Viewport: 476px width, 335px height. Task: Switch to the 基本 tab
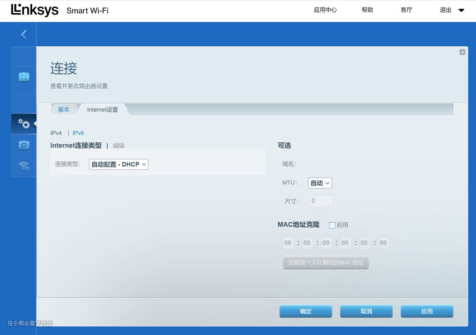click(64, 109)
